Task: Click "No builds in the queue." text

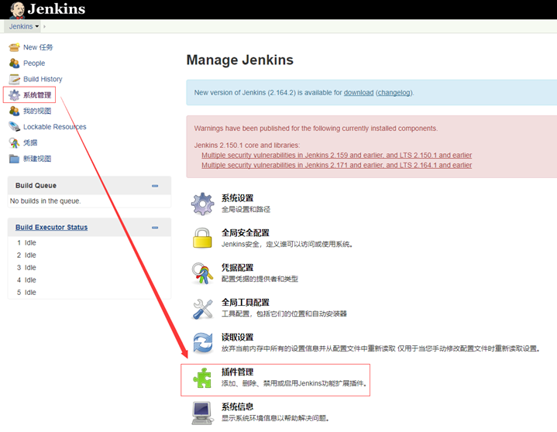Action: pos(46,201)
